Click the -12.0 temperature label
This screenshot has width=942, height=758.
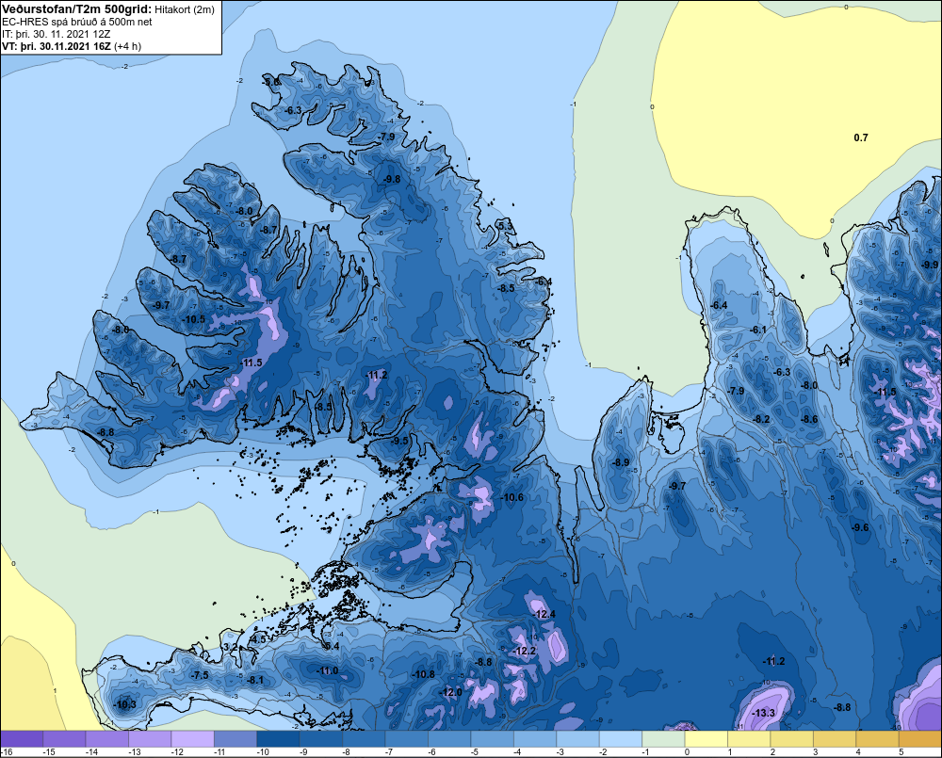[451, 692]
